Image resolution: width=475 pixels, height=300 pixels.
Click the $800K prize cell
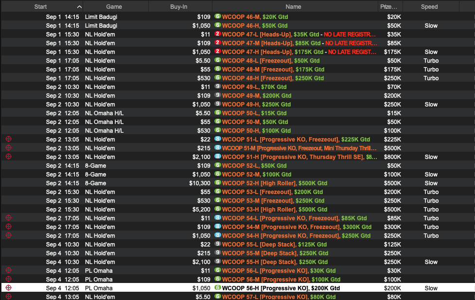tap(392, 157)
